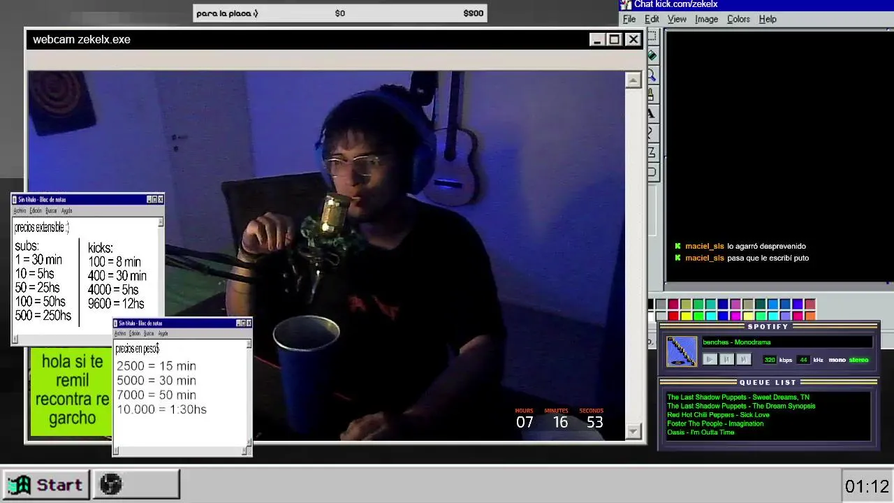The height and width of the screenshot is (503, 894).
Task: Click the Spotify play button
Action: point(710,359)
